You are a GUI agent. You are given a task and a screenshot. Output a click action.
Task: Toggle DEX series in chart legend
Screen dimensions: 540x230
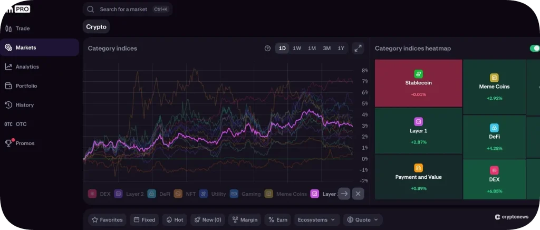pyautogui.click(x=99, y=194)
